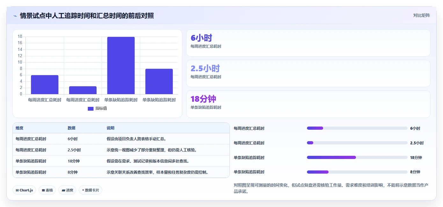Click the cell 假设由项目负责人跨表格手动汇总。
Screen dimensions: 443x207
coord(136,139)
